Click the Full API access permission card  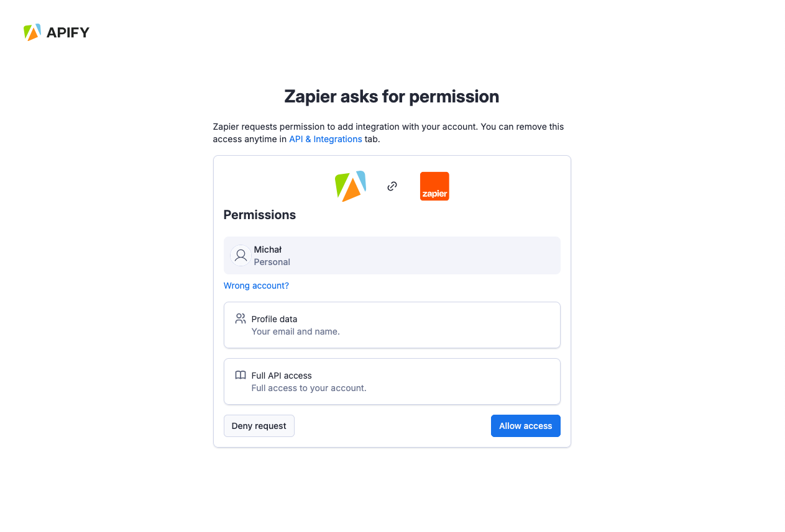coord(392,381)
